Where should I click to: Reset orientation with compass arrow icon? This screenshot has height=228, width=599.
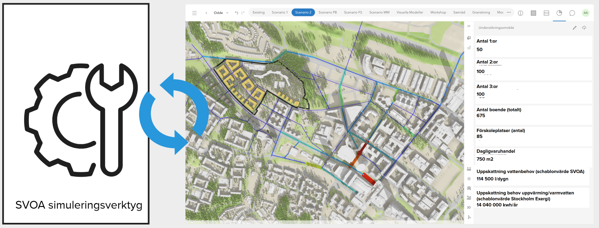[469, 217]
